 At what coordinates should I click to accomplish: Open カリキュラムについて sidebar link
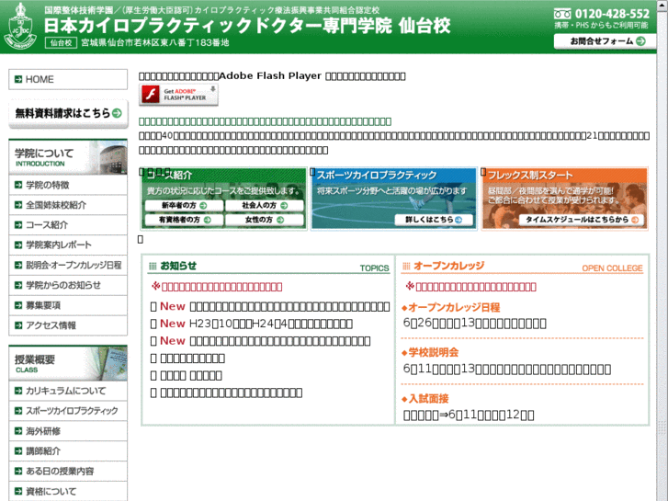[x=68, y=391]
